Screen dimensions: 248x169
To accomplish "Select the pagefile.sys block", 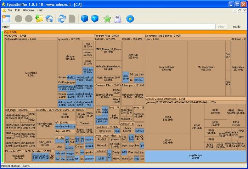I will 196,156.
